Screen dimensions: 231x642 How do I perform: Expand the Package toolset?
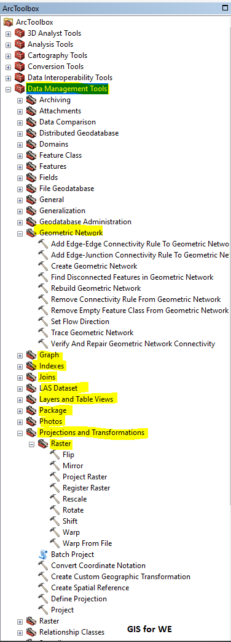point(20,410)
